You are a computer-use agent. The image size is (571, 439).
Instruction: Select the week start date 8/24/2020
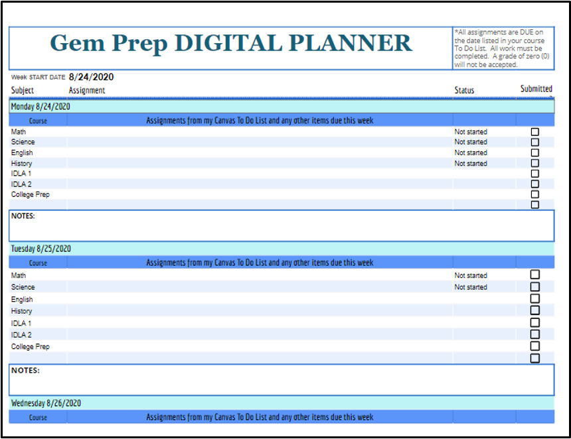pos(91,77)
